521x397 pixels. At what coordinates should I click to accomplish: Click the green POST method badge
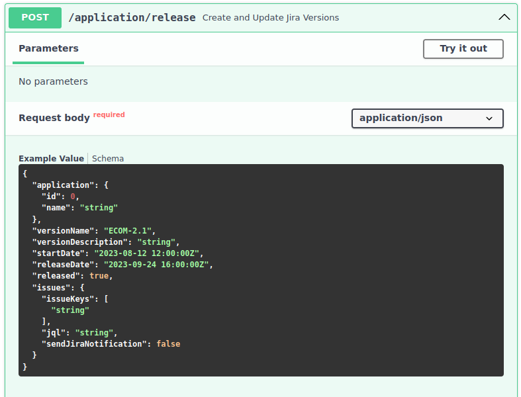35,18
